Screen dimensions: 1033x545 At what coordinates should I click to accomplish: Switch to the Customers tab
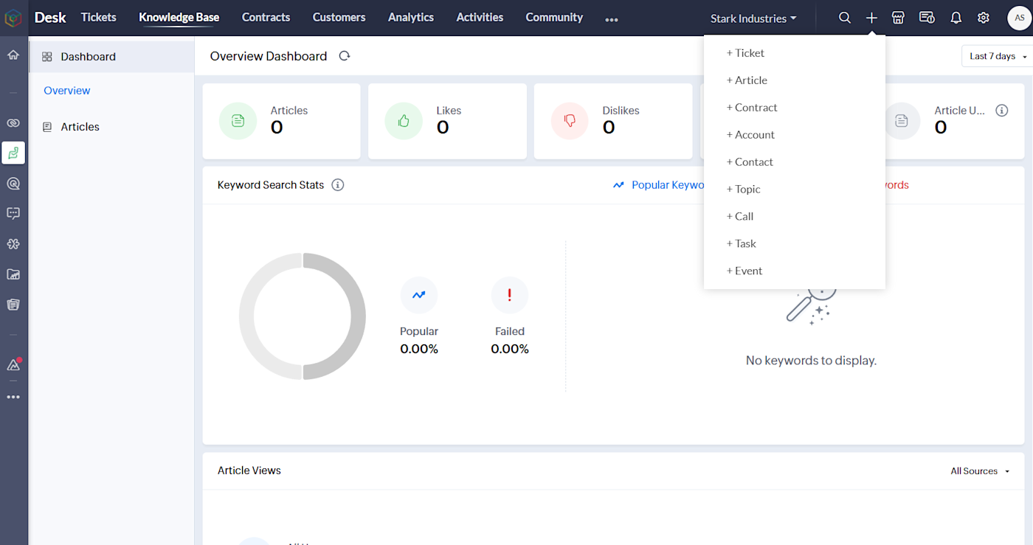pos(339,17)
